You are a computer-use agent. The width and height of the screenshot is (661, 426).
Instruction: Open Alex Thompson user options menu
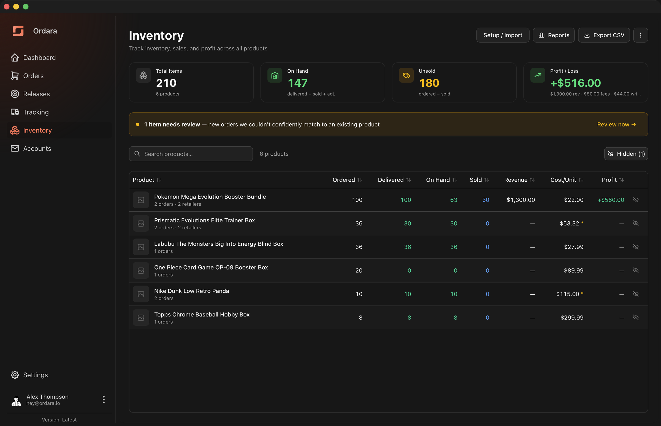point(104,400)
